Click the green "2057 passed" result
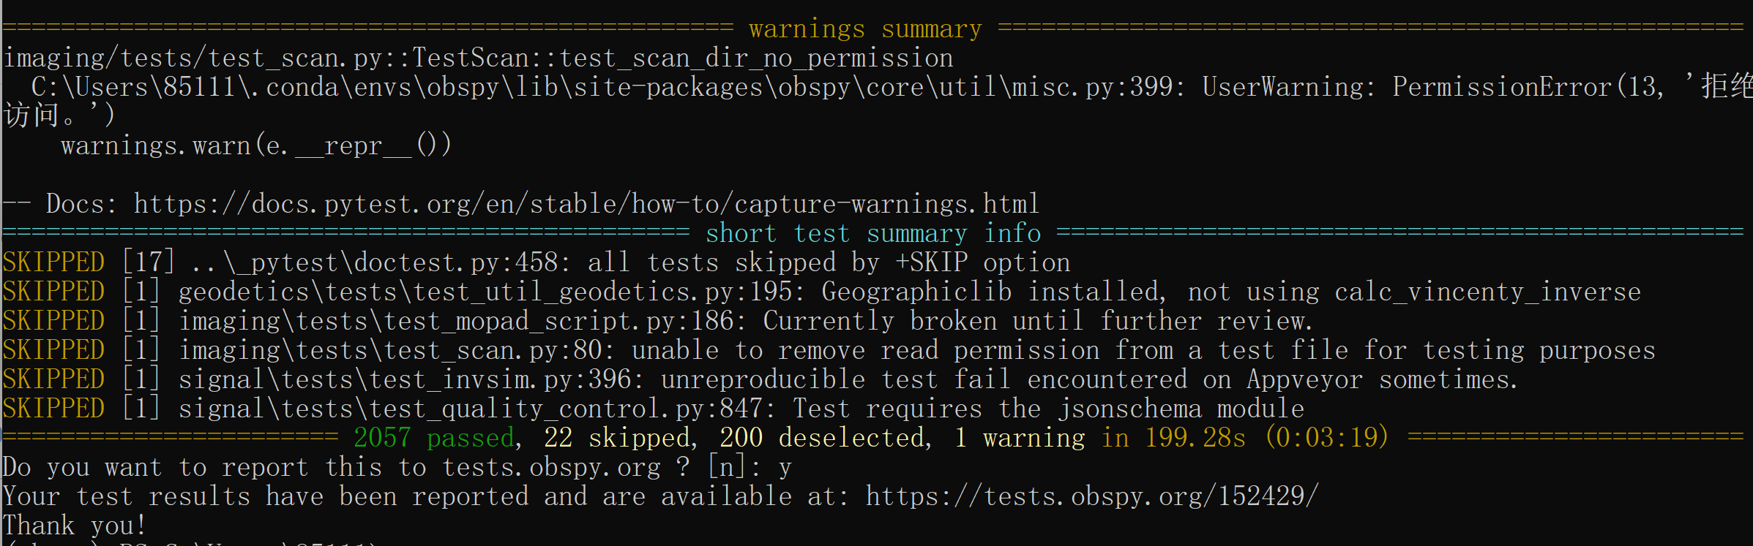 [x=435, y=438]
